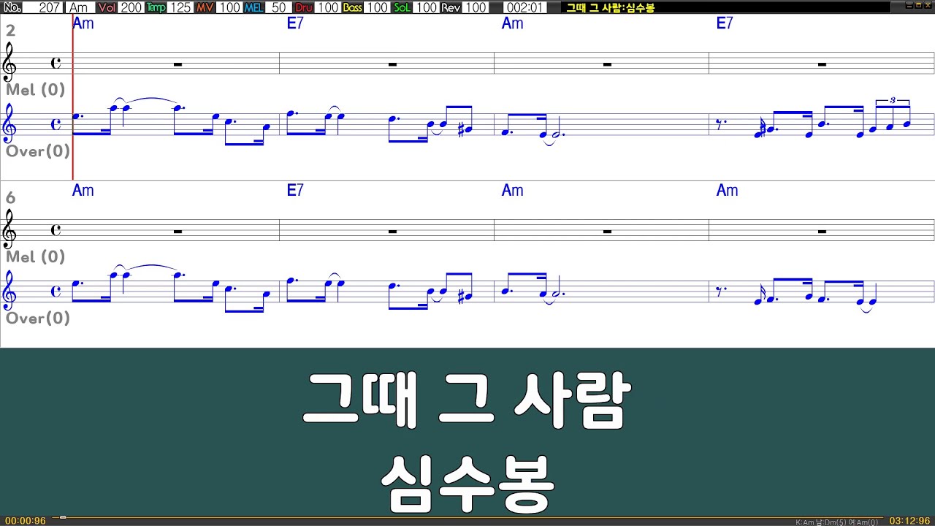Click the counter display 002:01
The image size is (935, 526).
point(524,7)
